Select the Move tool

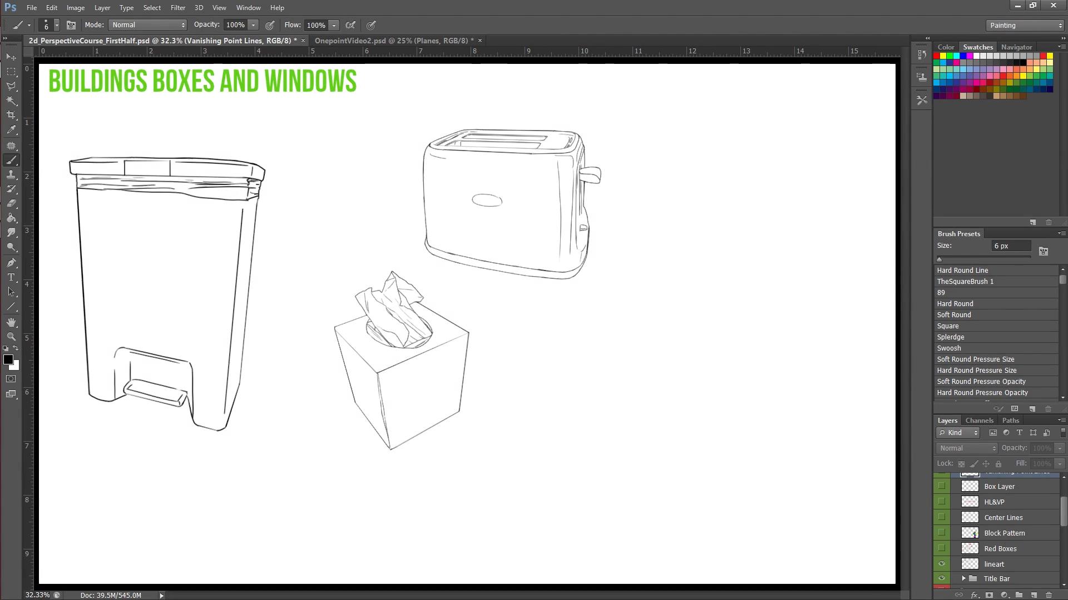pos(11,57)
